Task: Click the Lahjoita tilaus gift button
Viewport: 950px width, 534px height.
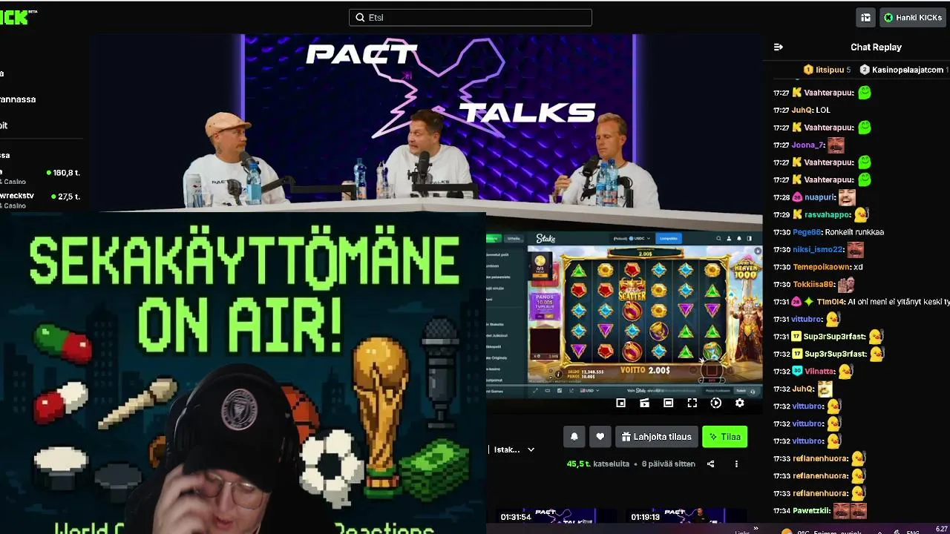Action: pyautogui.click(x=656, y=437)
